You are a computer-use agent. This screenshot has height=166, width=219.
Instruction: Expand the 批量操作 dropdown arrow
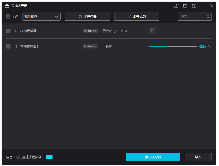point(57,16)
